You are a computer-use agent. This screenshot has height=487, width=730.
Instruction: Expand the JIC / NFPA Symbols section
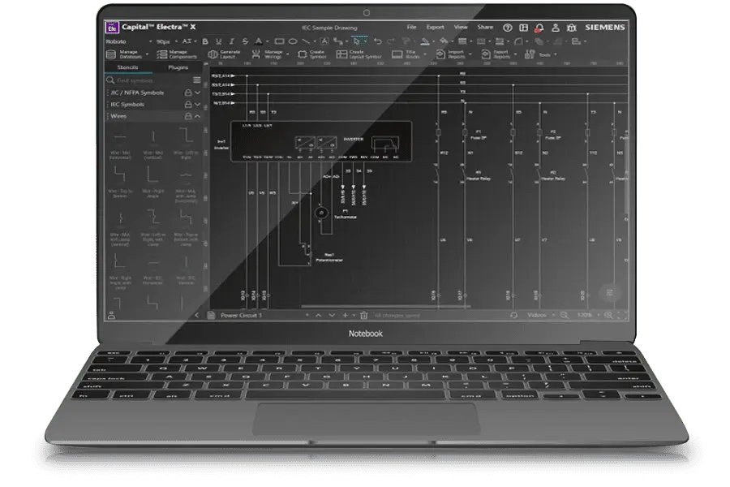click(197, 93)
